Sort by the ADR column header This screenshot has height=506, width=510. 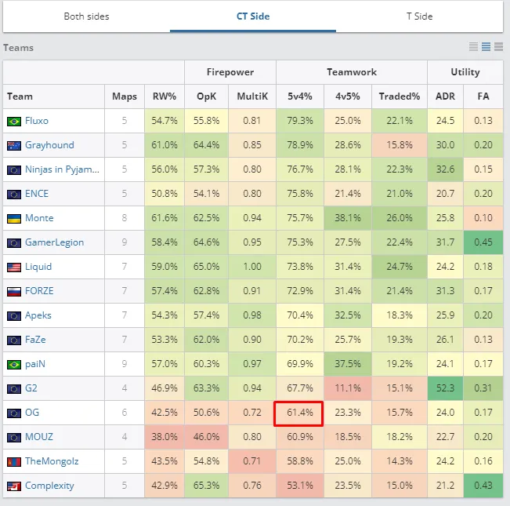pos(445,96)
